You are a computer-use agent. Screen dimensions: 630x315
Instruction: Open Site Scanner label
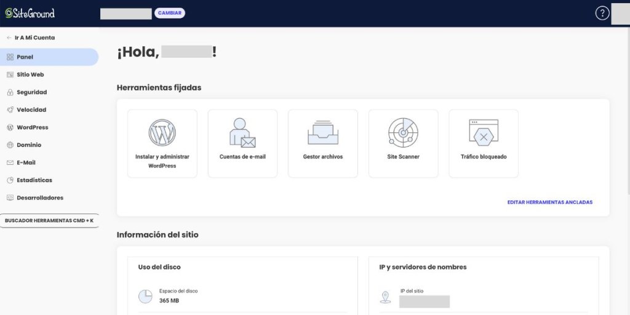404,157
